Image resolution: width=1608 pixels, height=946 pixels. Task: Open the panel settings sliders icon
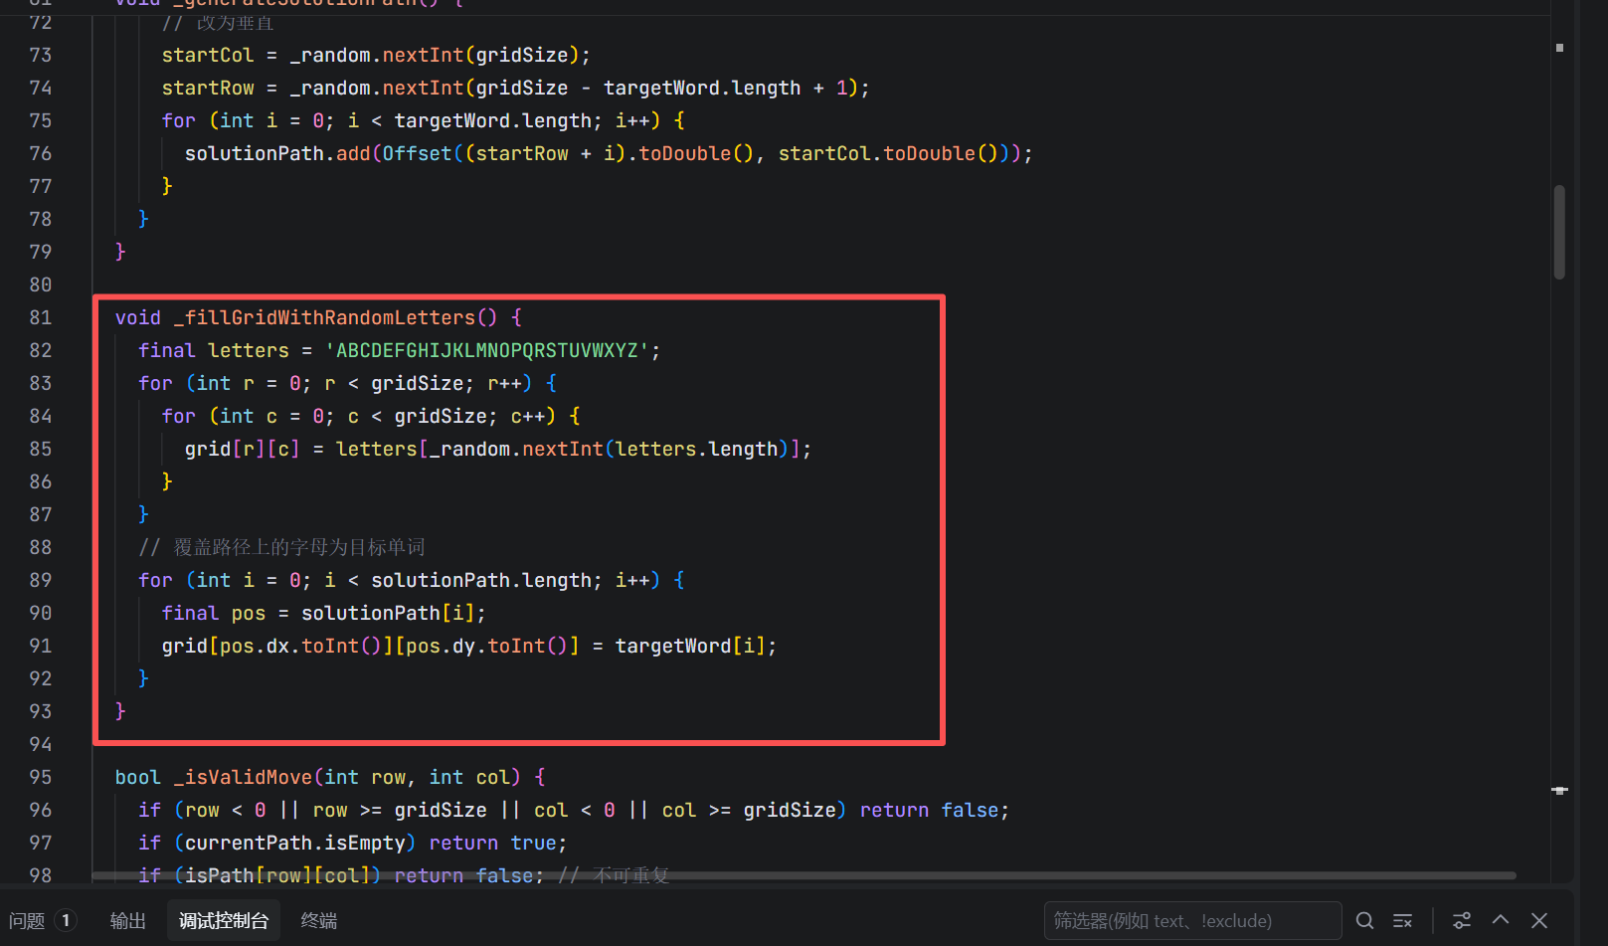[1462, 921]
